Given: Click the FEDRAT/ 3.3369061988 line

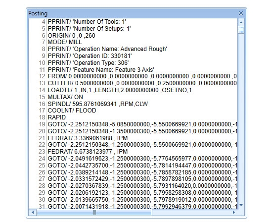Looking at the screenshot, I should coord(88,138).
